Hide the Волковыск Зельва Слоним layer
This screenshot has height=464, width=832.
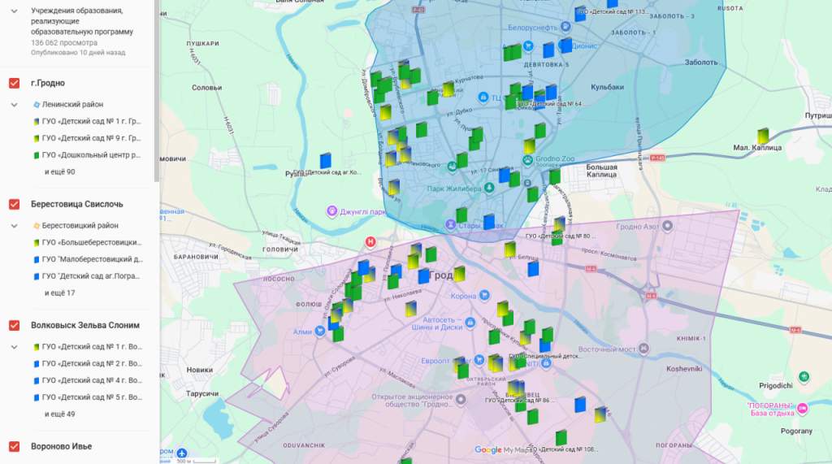click(15, 325)
